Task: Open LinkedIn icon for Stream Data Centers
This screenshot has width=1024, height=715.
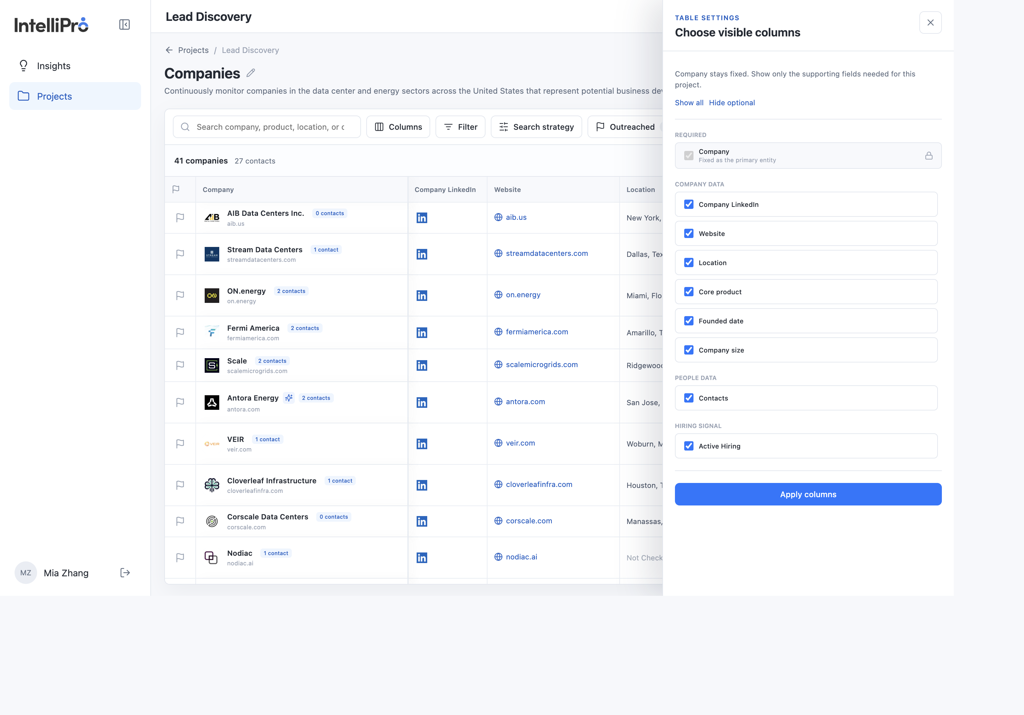Action: 422,254
